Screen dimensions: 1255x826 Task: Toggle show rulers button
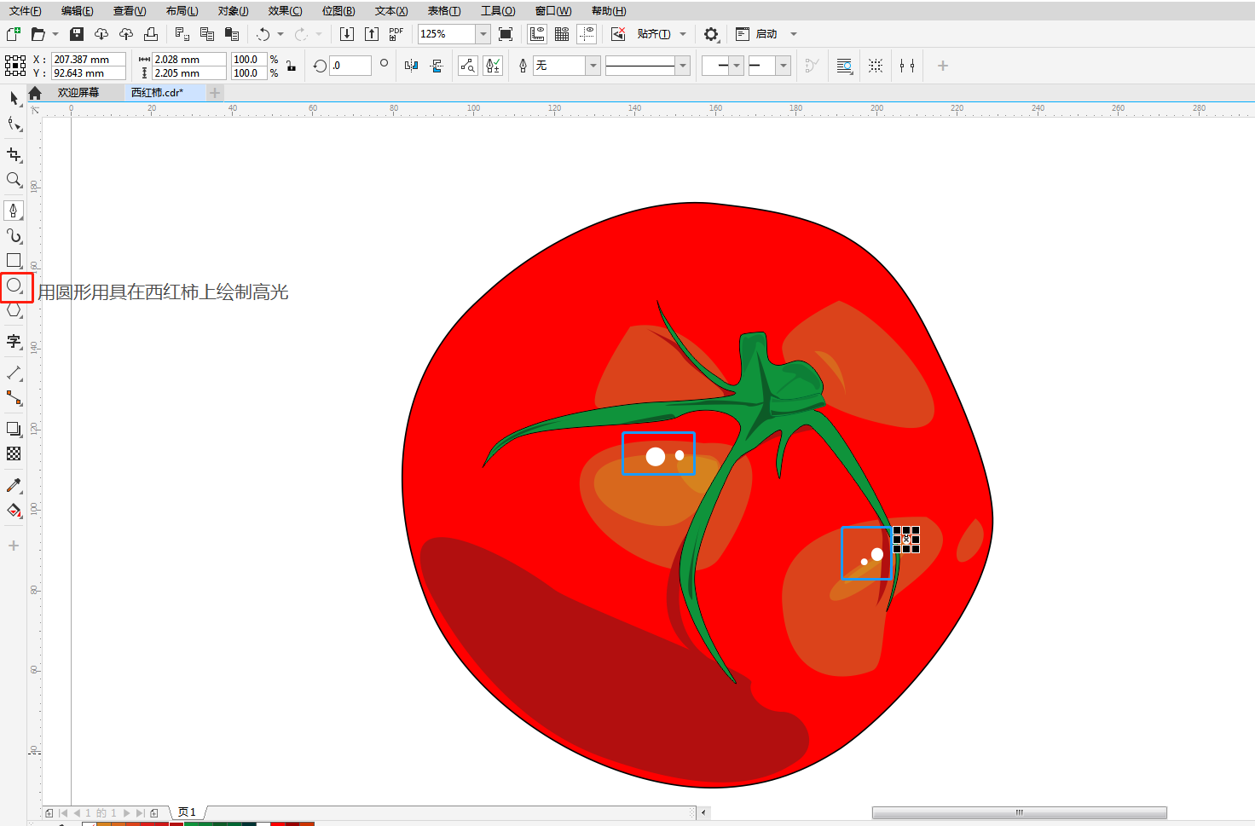pyautogui.click(x=537, y=34)
